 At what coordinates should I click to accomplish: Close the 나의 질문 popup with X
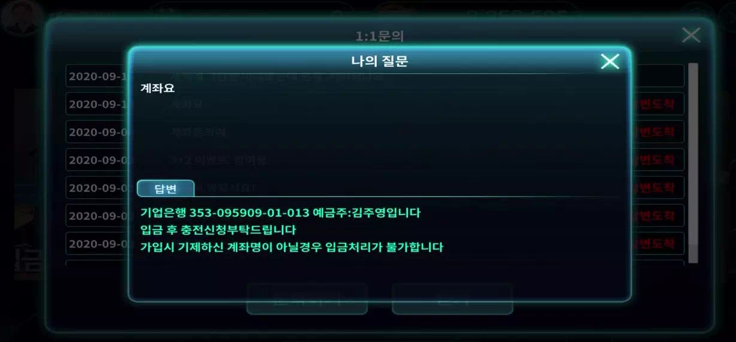610,61
